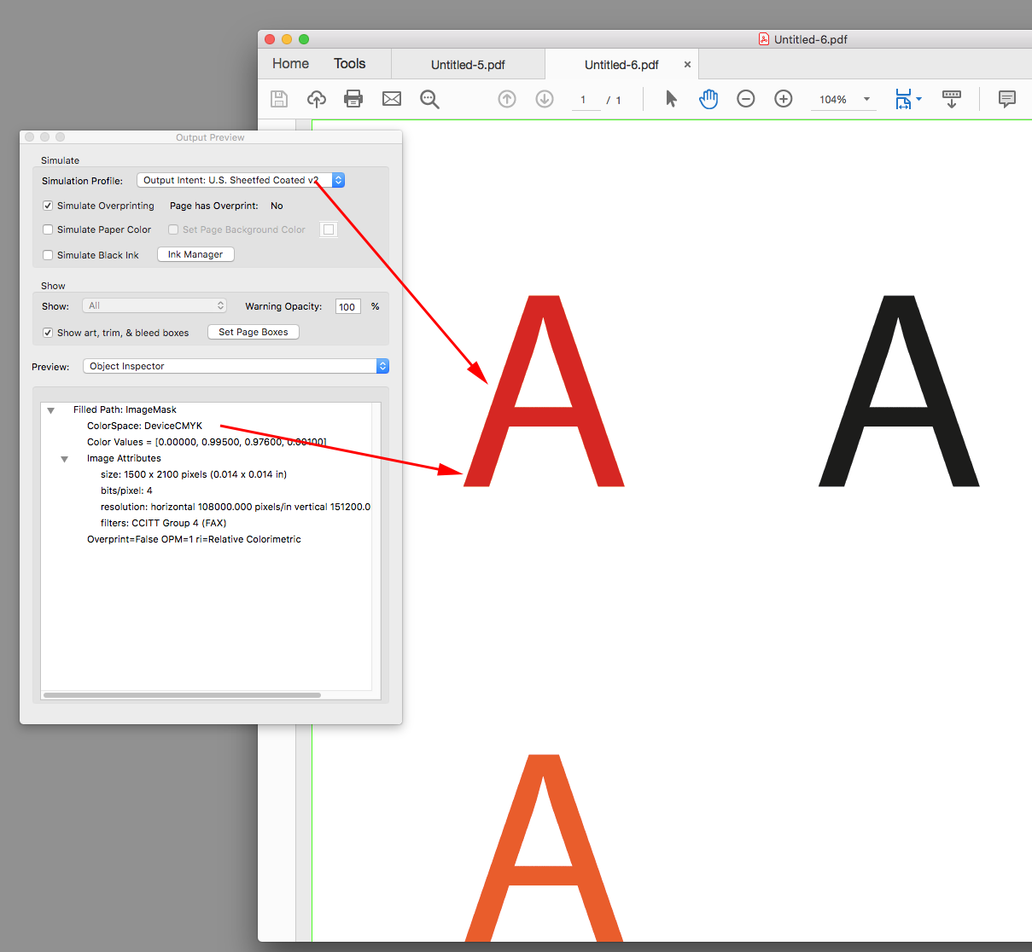This screenshot has height=952, width=1032.
Task: Enable Simulate Black Ink
Action: coord(48,255)
